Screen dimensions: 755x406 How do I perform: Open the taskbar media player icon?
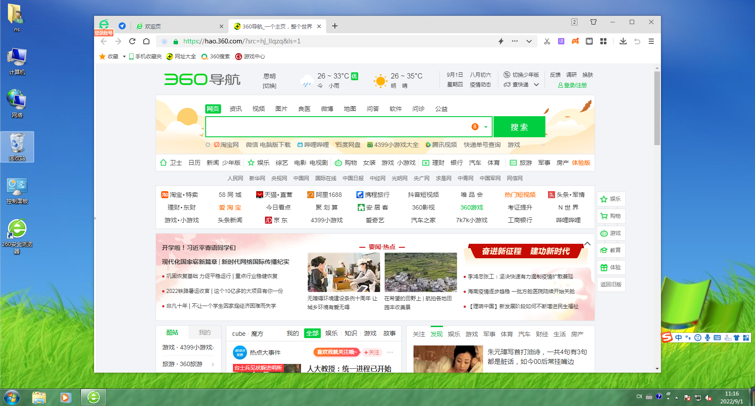(x=65, y=397)
